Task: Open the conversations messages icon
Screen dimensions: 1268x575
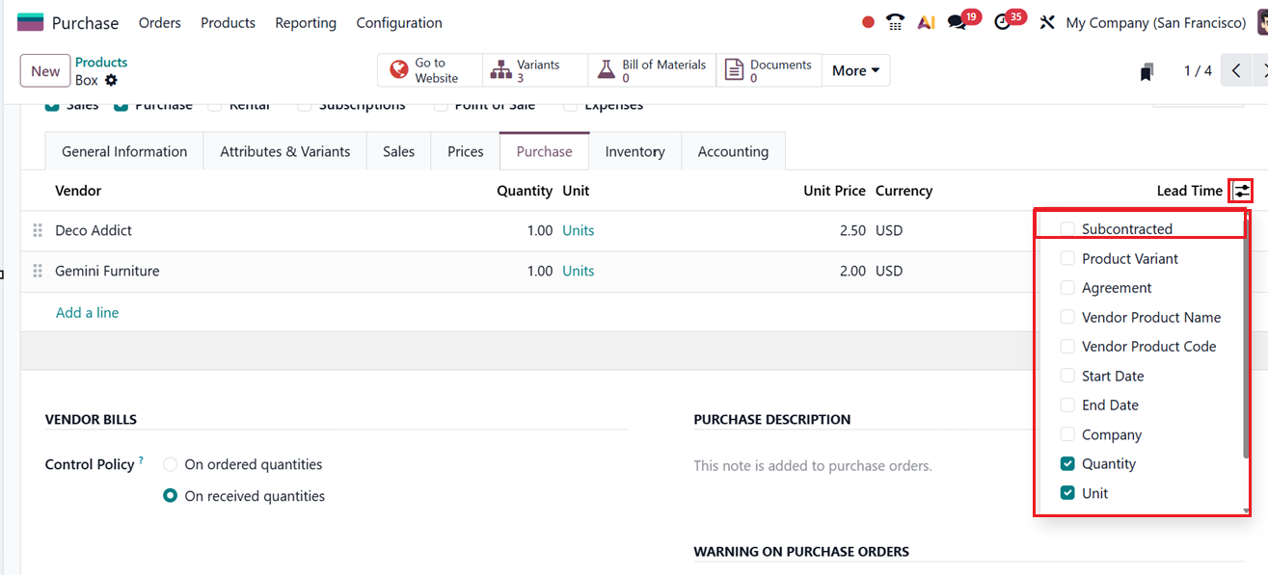Action: [x=958, y=22]
